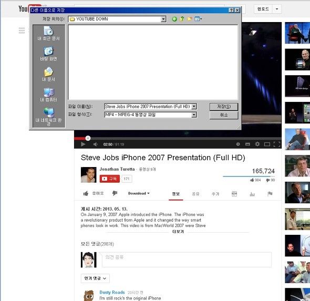Click Dusty Roads avatar icon
This screenshot has height=301, width=310.
pyautogui.click(x=89, y=295)
